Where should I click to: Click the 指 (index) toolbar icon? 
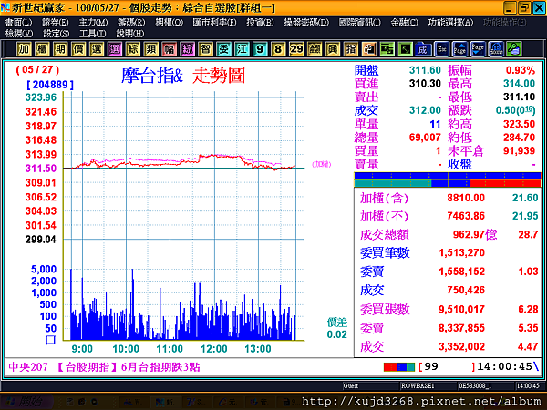pos(351,49)
